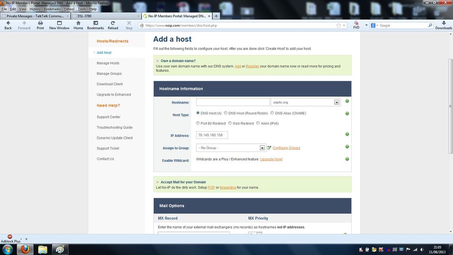Click the Adblock Plus icon
This screenshot has height=255, width=453.
point(10,236)
